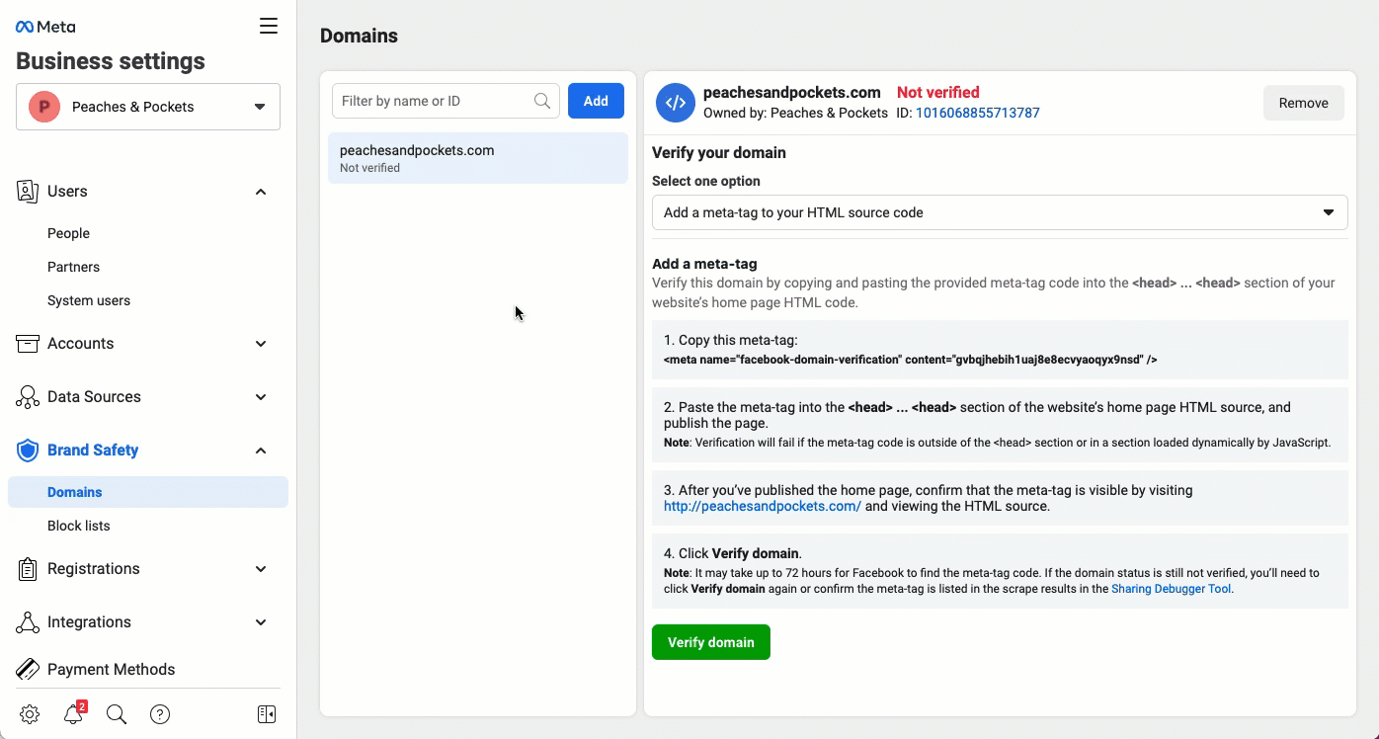Open Block lists in sidebar
Image resolution: width=1379 pixels, height=739 pixels.
79,526
